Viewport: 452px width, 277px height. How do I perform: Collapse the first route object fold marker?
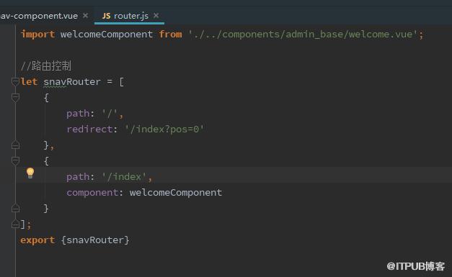click(15, 98)
